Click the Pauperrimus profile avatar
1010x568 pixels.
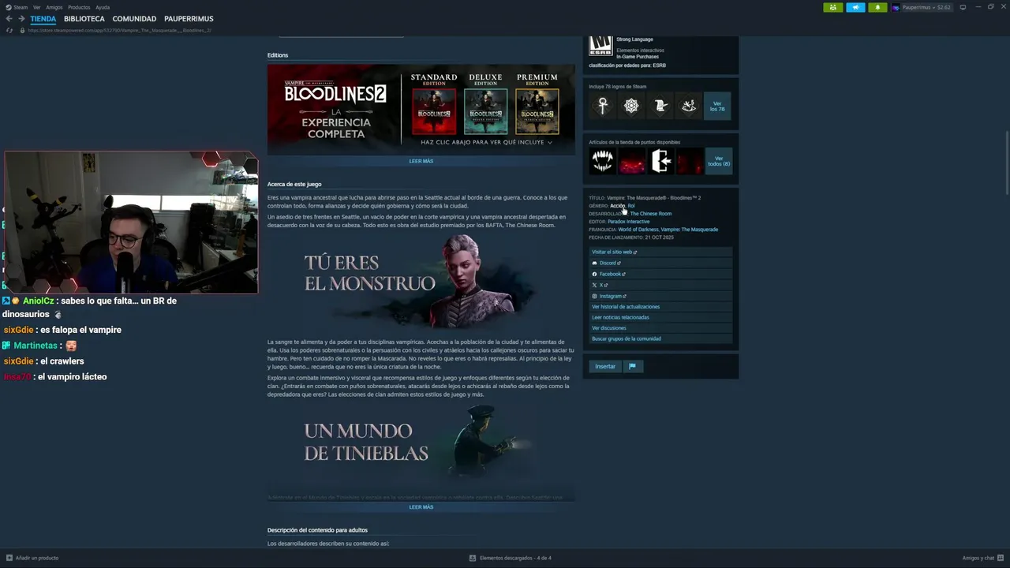pyautogui.click(x=896, y=7)
